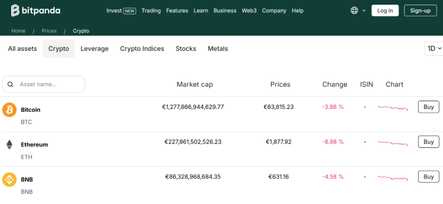Viewport: 443px width, 204px height.
Task: Focus the Asset name search field
Action: coord(44,84)
